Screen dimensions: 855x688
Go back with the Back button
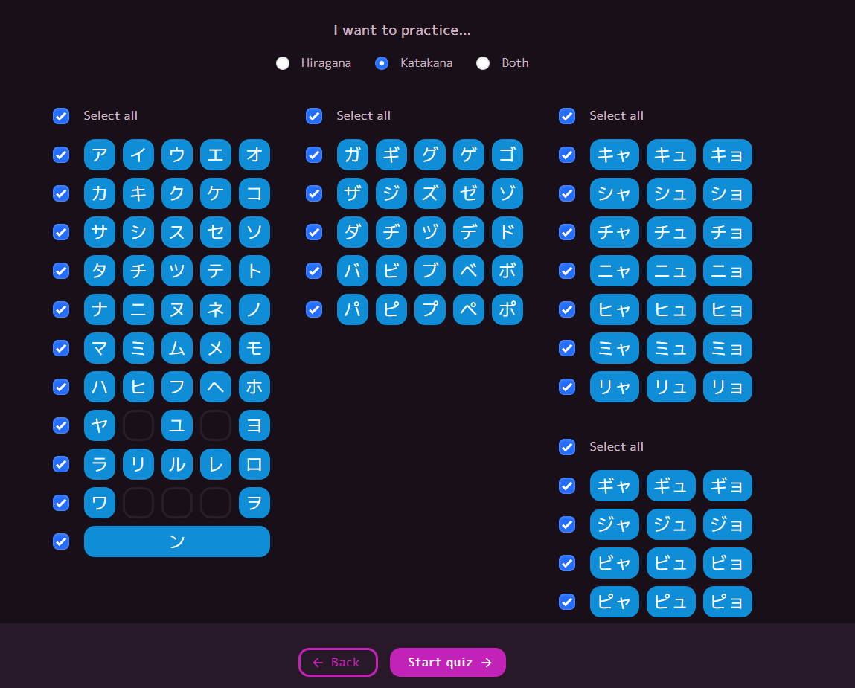click(x=338, y=662)
